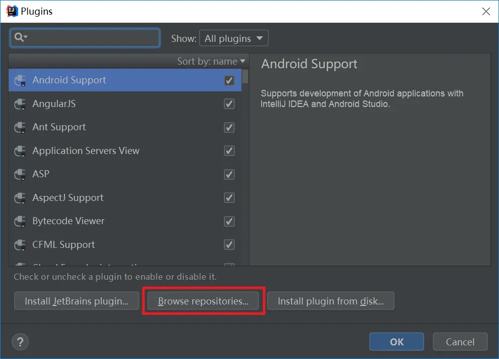Screen dimensions: 499x359
Task: Click the CFML Support plugin icon
Action: pos(20,245)
